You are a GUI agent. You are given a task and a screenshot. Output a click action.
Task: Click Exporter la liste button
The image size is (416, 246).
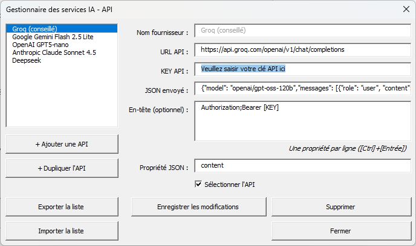click(x=60, y=207)
